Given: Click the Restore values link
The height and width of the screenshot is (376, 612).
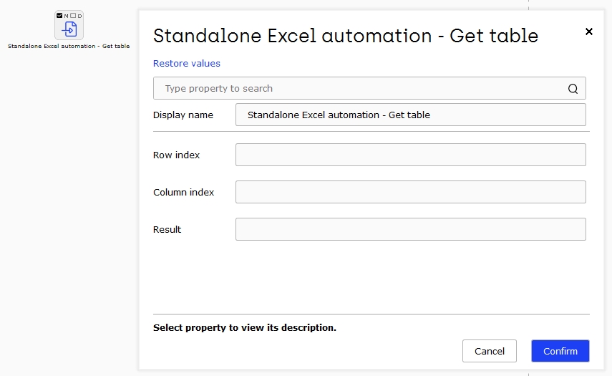Looking at the screenshot, I should pos(187,63).
